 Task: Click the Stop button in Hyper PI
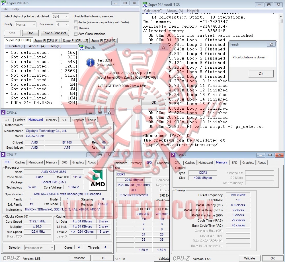30,33
